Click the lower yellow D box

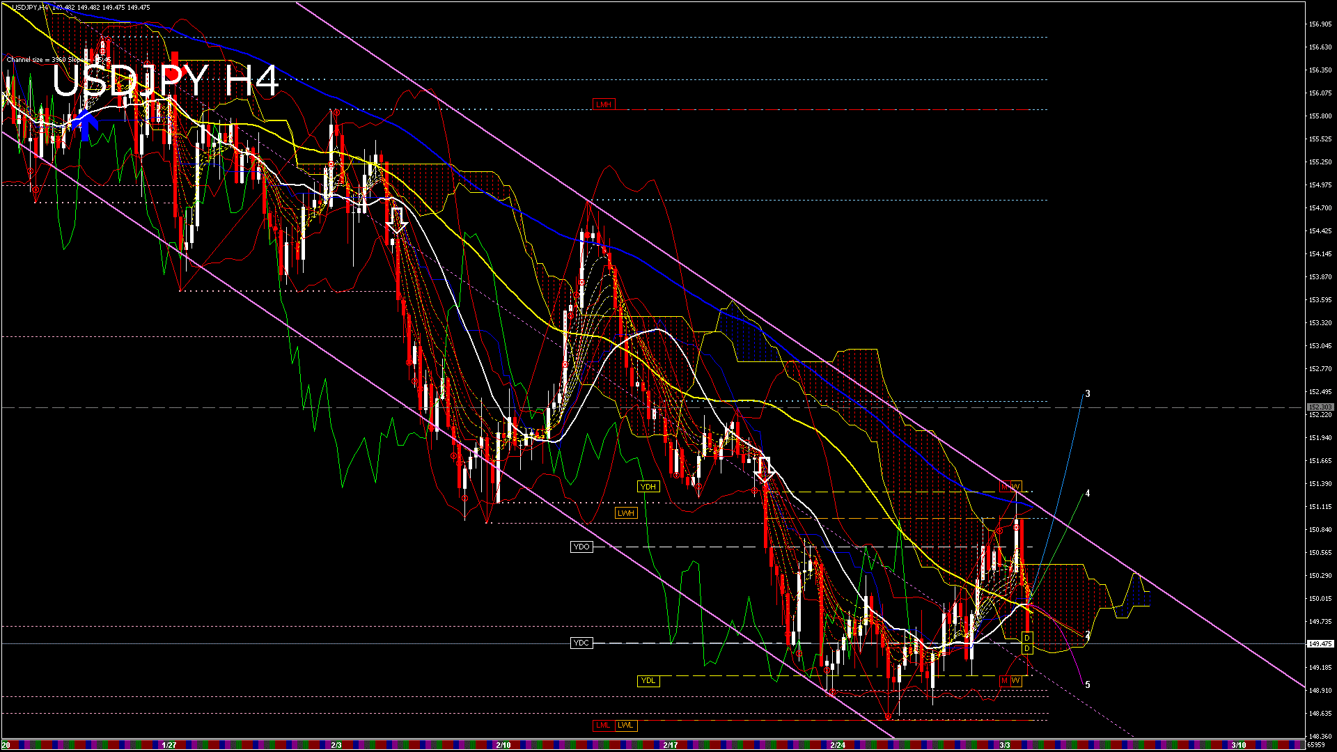point(1027,649)
